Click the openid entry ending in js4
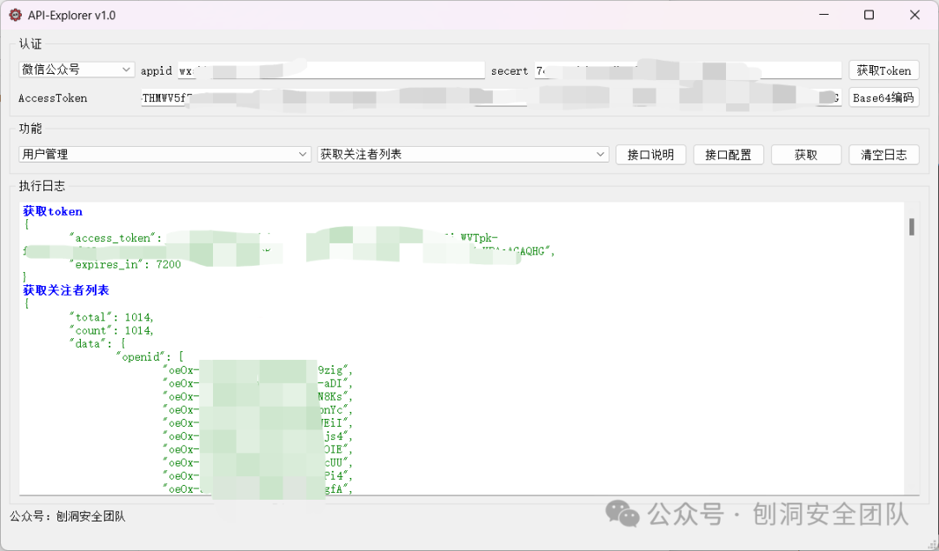Image resolution: width=939 pixels, height=551 pixels. 258,436
